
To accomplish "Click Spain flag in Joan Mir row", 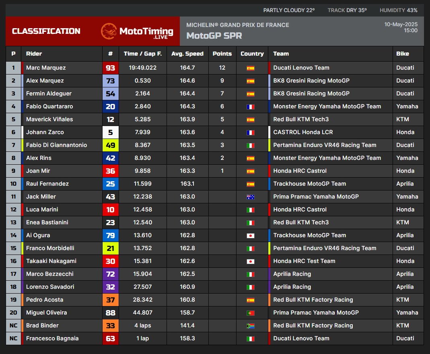I will (250, 172).
